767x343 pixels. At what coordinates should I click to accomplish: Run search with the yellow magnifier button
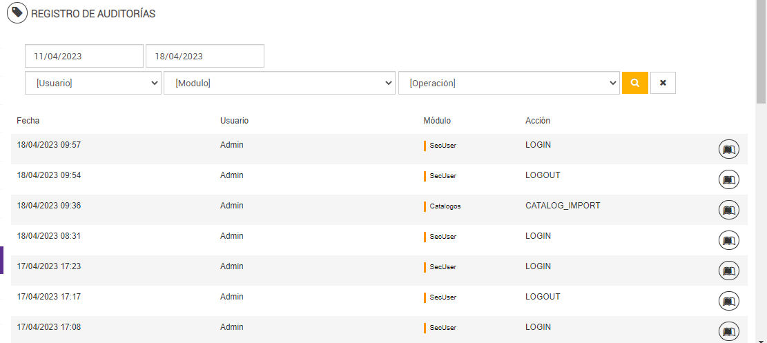click(635, 83)
